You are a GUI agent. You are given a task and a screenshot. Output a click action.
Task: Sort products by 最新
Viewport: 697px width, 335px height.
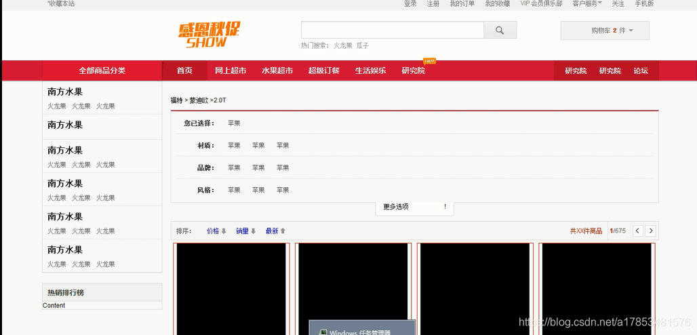click(x=275, y=231)
